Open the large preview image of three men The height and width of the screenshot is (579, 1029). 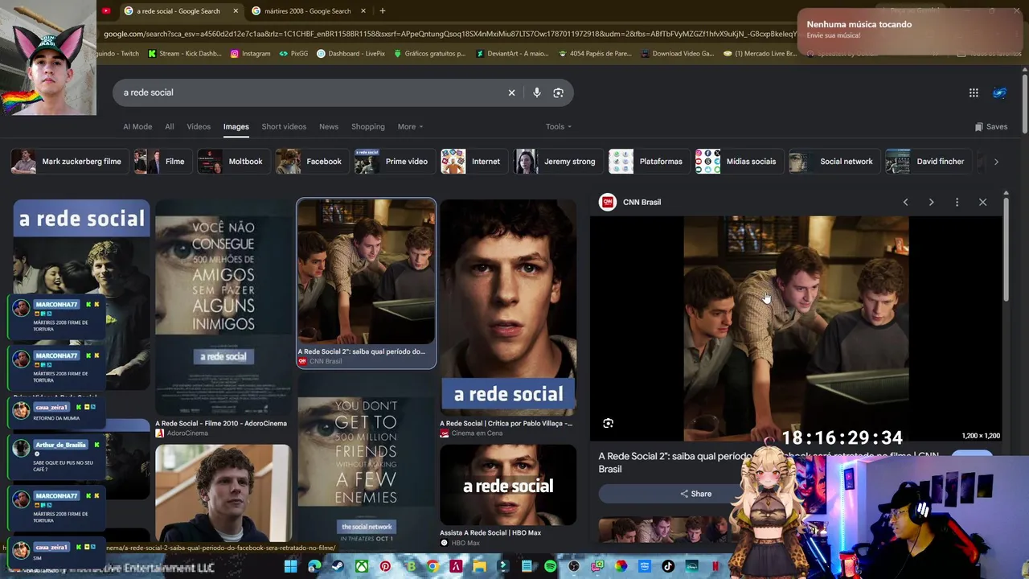pyautogui.click(x=796, y=329)
